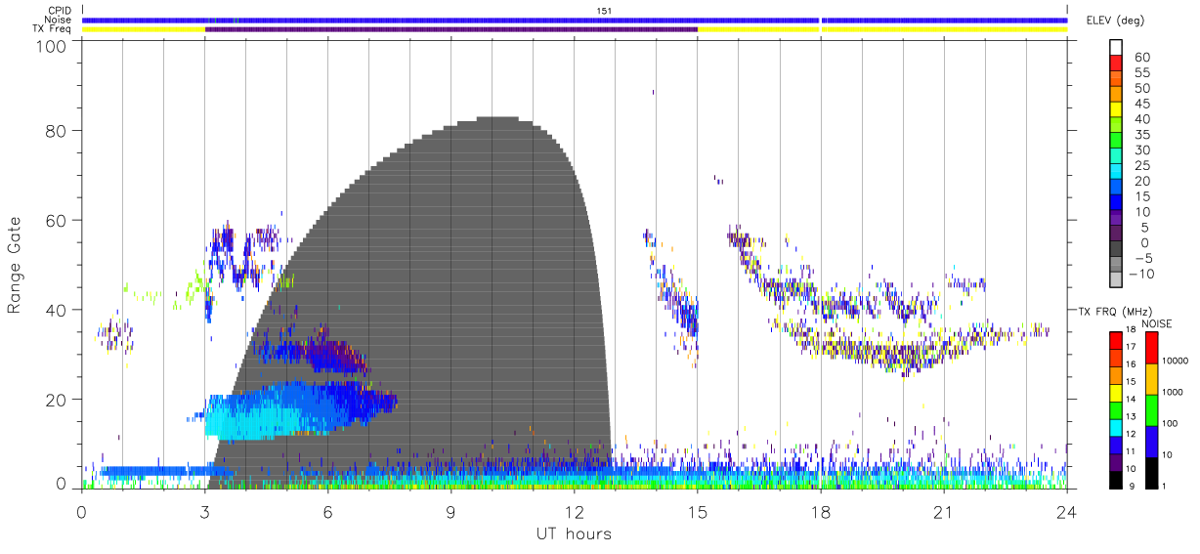Pick the red segment of ELEV colorbar
This screenshot has height=554, width=1200.
(1115, 64)
